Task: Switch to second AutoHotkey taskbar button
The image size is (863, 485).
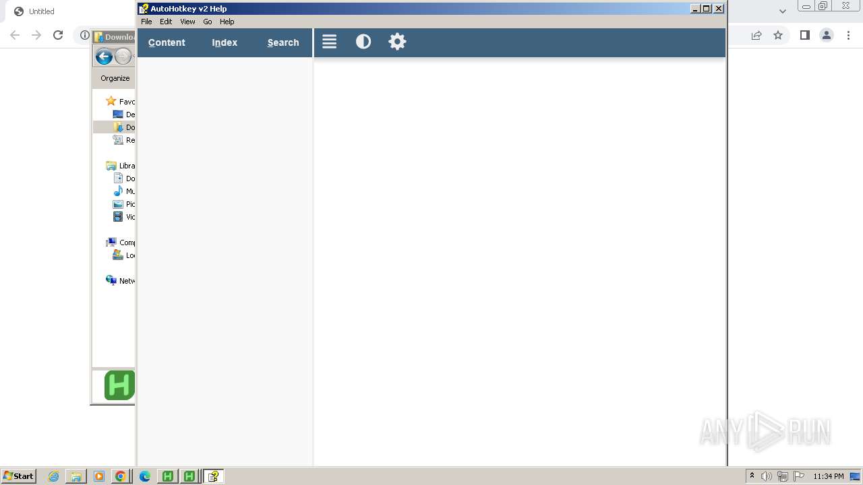Action: coord(190,476)
